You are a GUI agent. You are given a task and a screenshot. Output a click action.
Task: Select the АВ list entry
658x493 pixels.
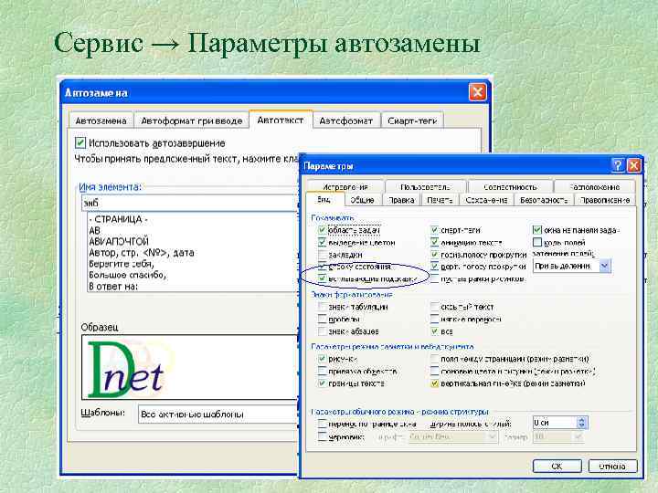tap(95, 231)
